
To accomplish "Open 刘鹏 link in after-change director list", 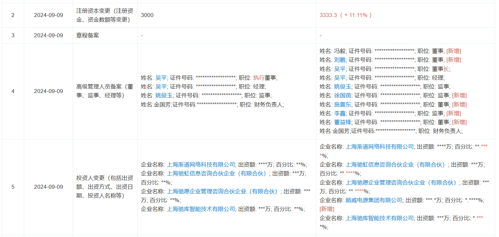I will (x=340, y=60).
